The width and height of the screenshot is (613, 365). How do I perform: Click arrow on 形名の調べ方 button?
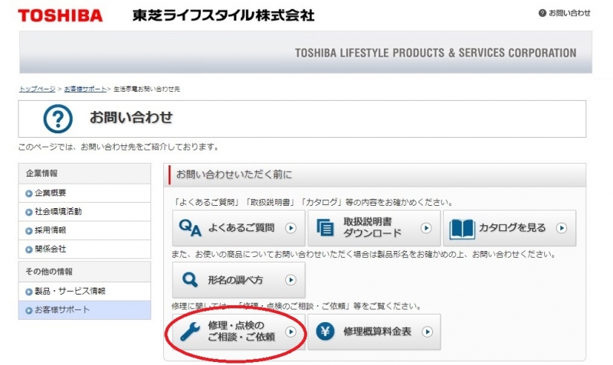coord(290,280)
